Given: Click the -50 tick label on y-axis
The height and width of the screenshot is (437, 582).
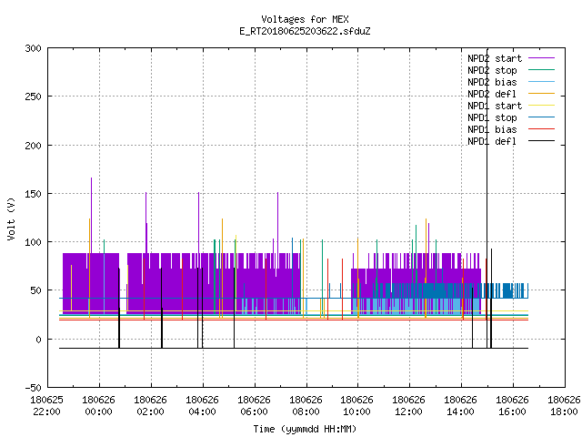Looking at the screenshot, I should [33, 388].
